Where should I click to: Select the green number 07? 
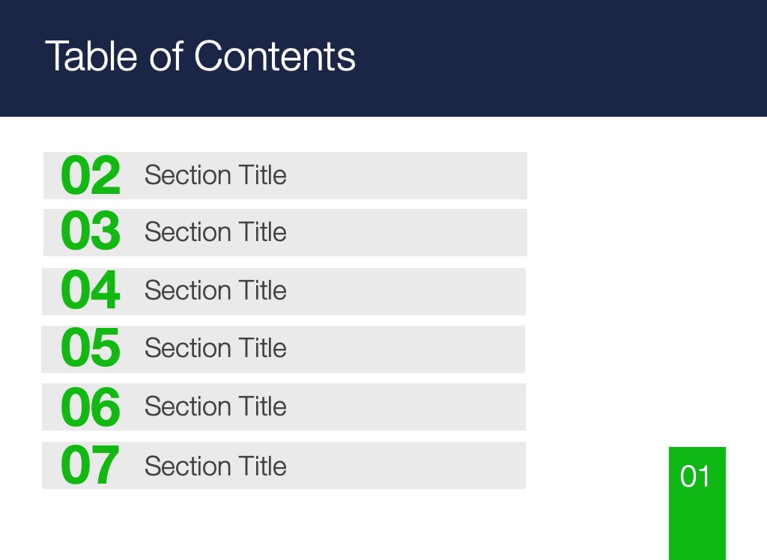[90, 465]
